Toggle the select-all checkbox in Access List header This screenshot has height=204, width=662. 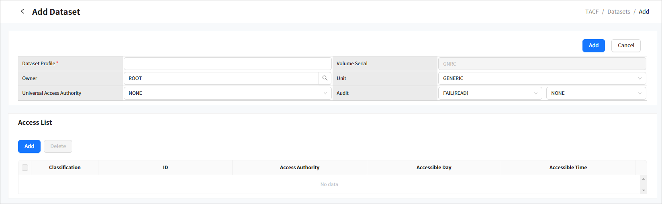tap(25, 168)
